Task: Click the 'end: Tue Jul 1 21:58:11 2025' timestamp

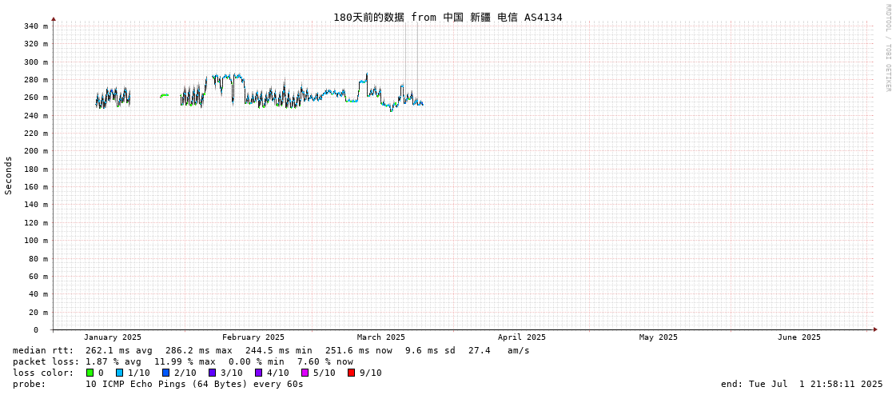Action: [802, 384]
